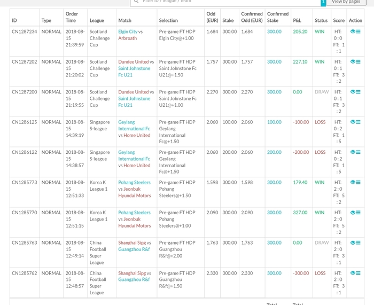Click the eye icon for order CN1287200

pyautogui.click(x=353, y=92)
